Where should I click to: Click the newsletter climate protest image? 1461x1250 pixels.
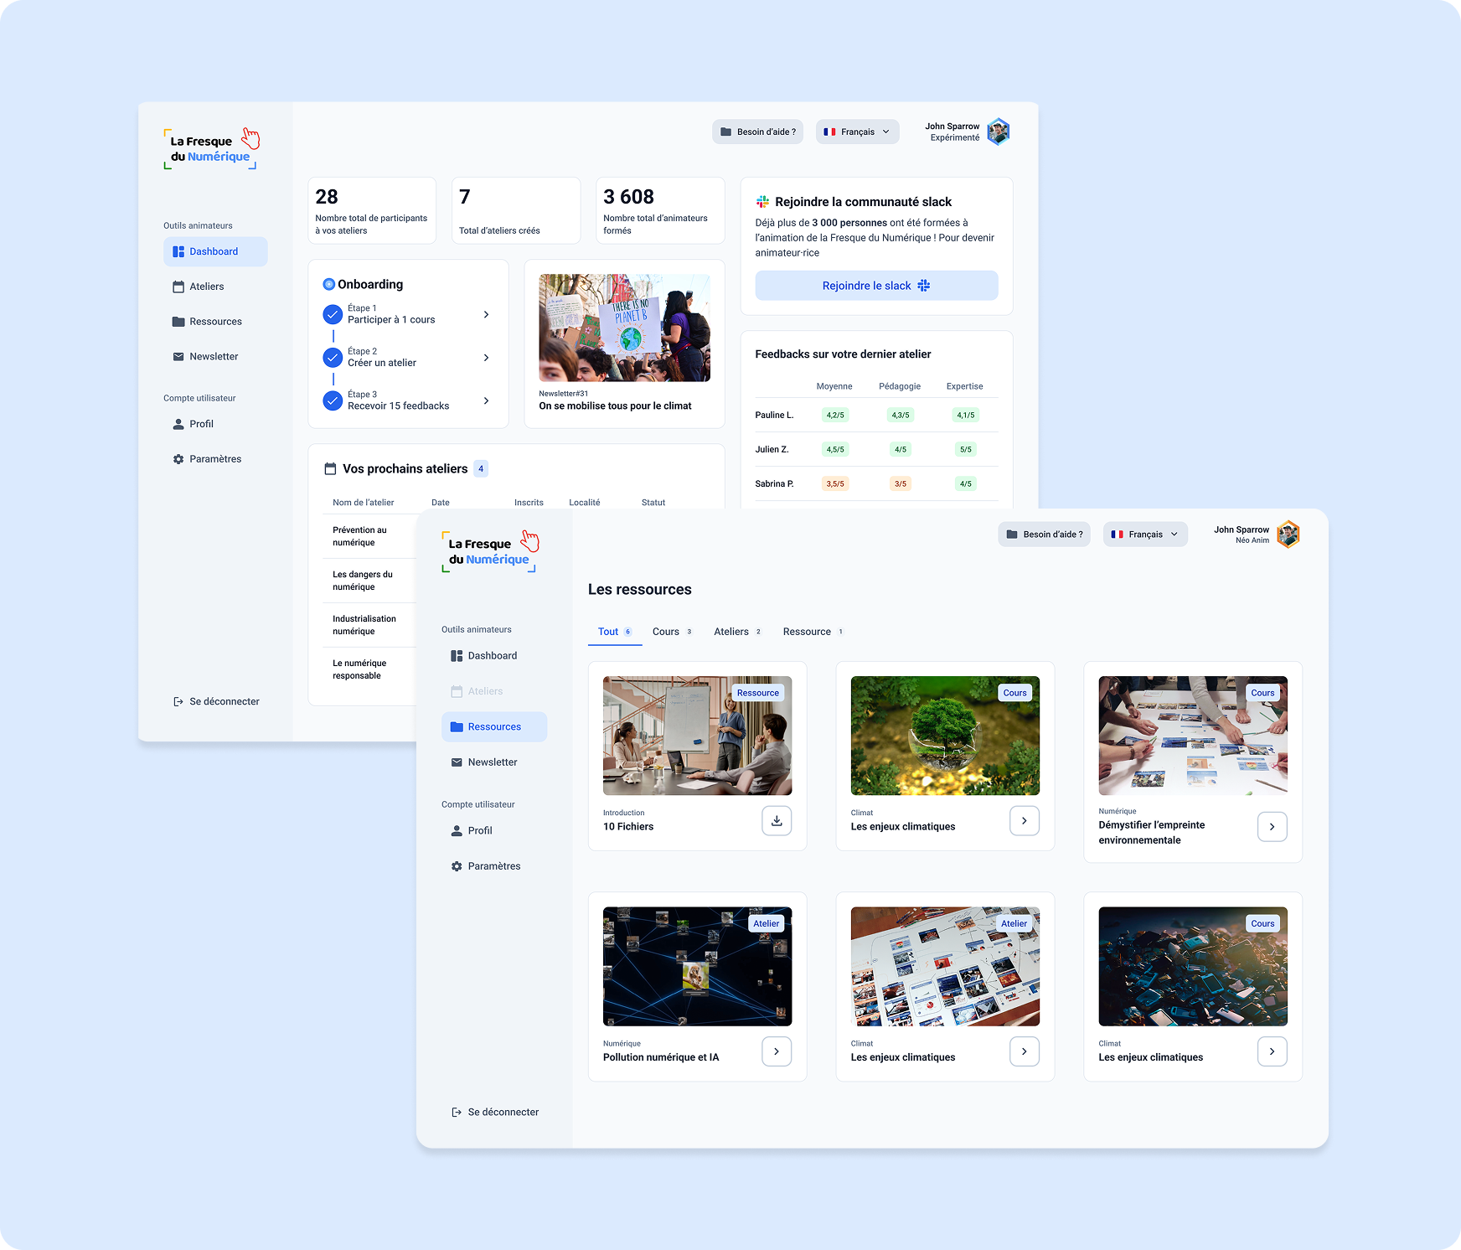624,328
